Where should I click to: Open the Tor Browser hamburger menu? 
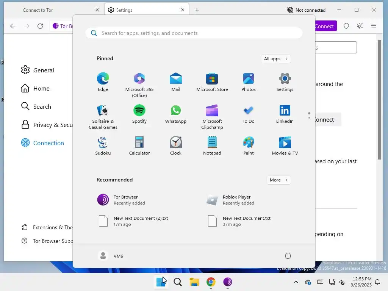[x=373, y=26]
